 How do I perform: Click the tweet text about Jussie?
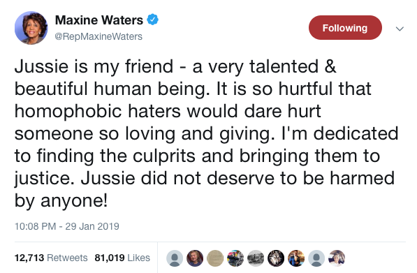(x=206, y=133)
